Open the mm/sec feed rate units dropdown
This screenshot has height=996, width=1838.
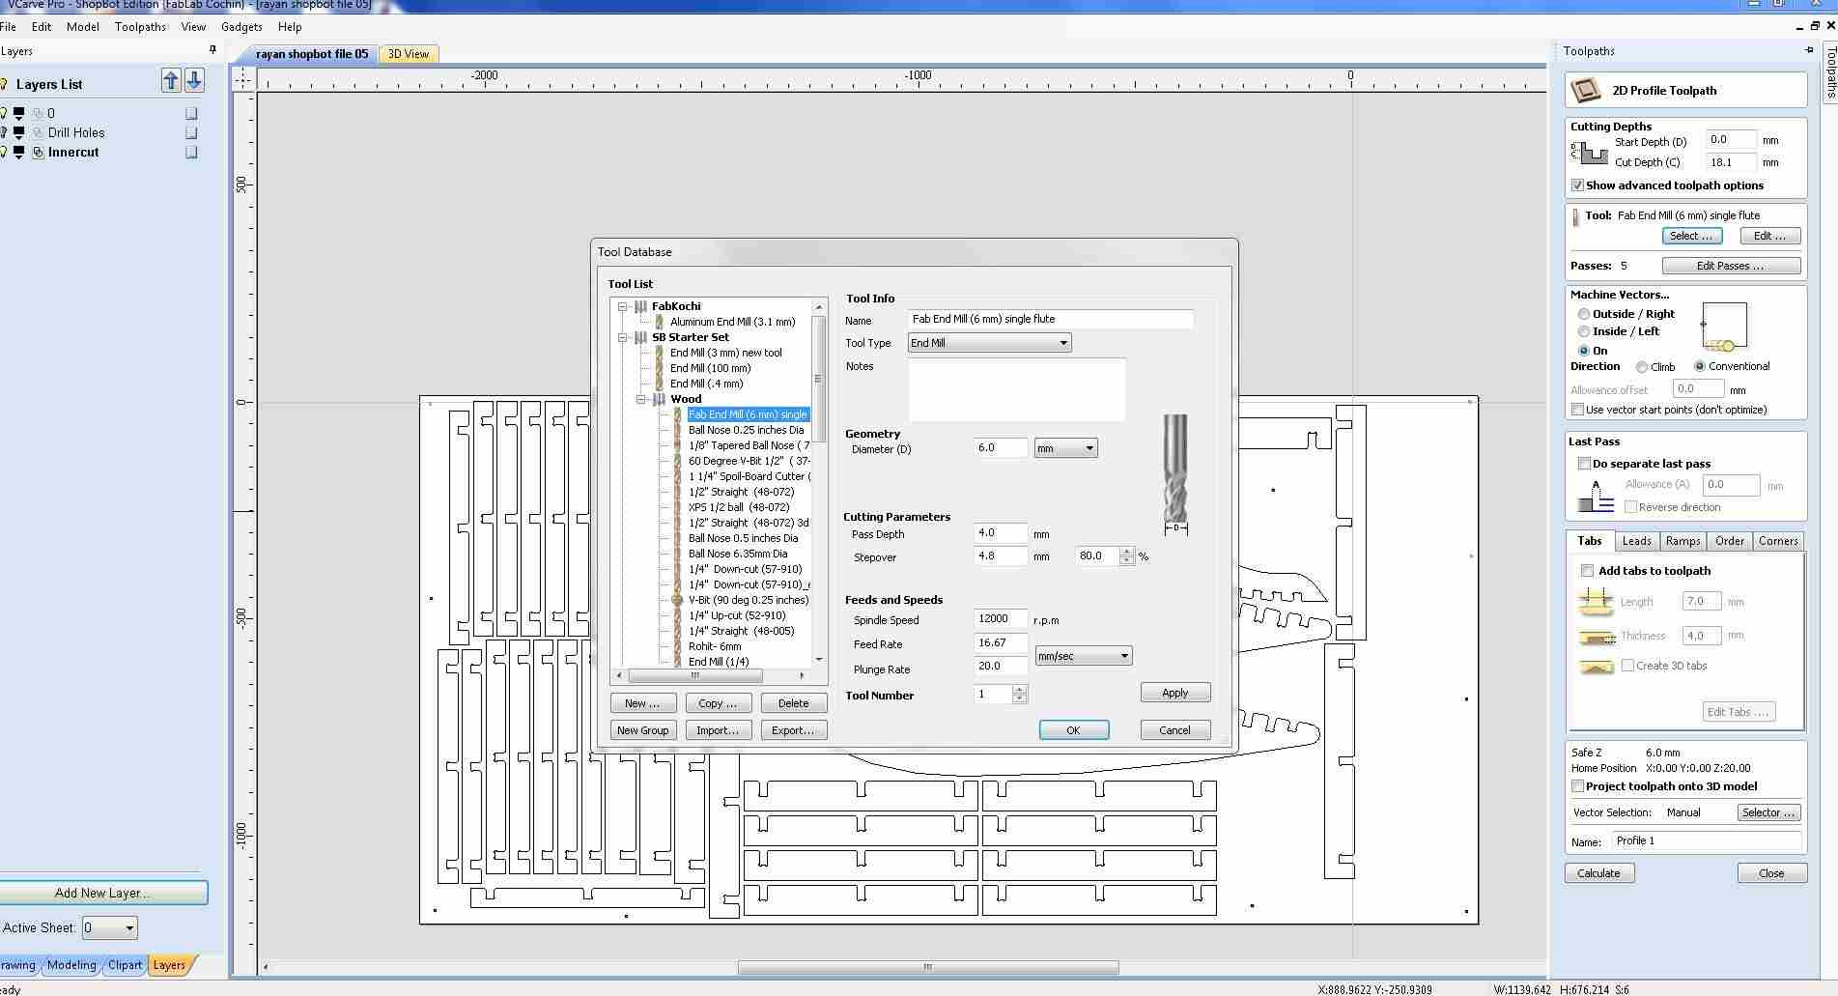1083,657
